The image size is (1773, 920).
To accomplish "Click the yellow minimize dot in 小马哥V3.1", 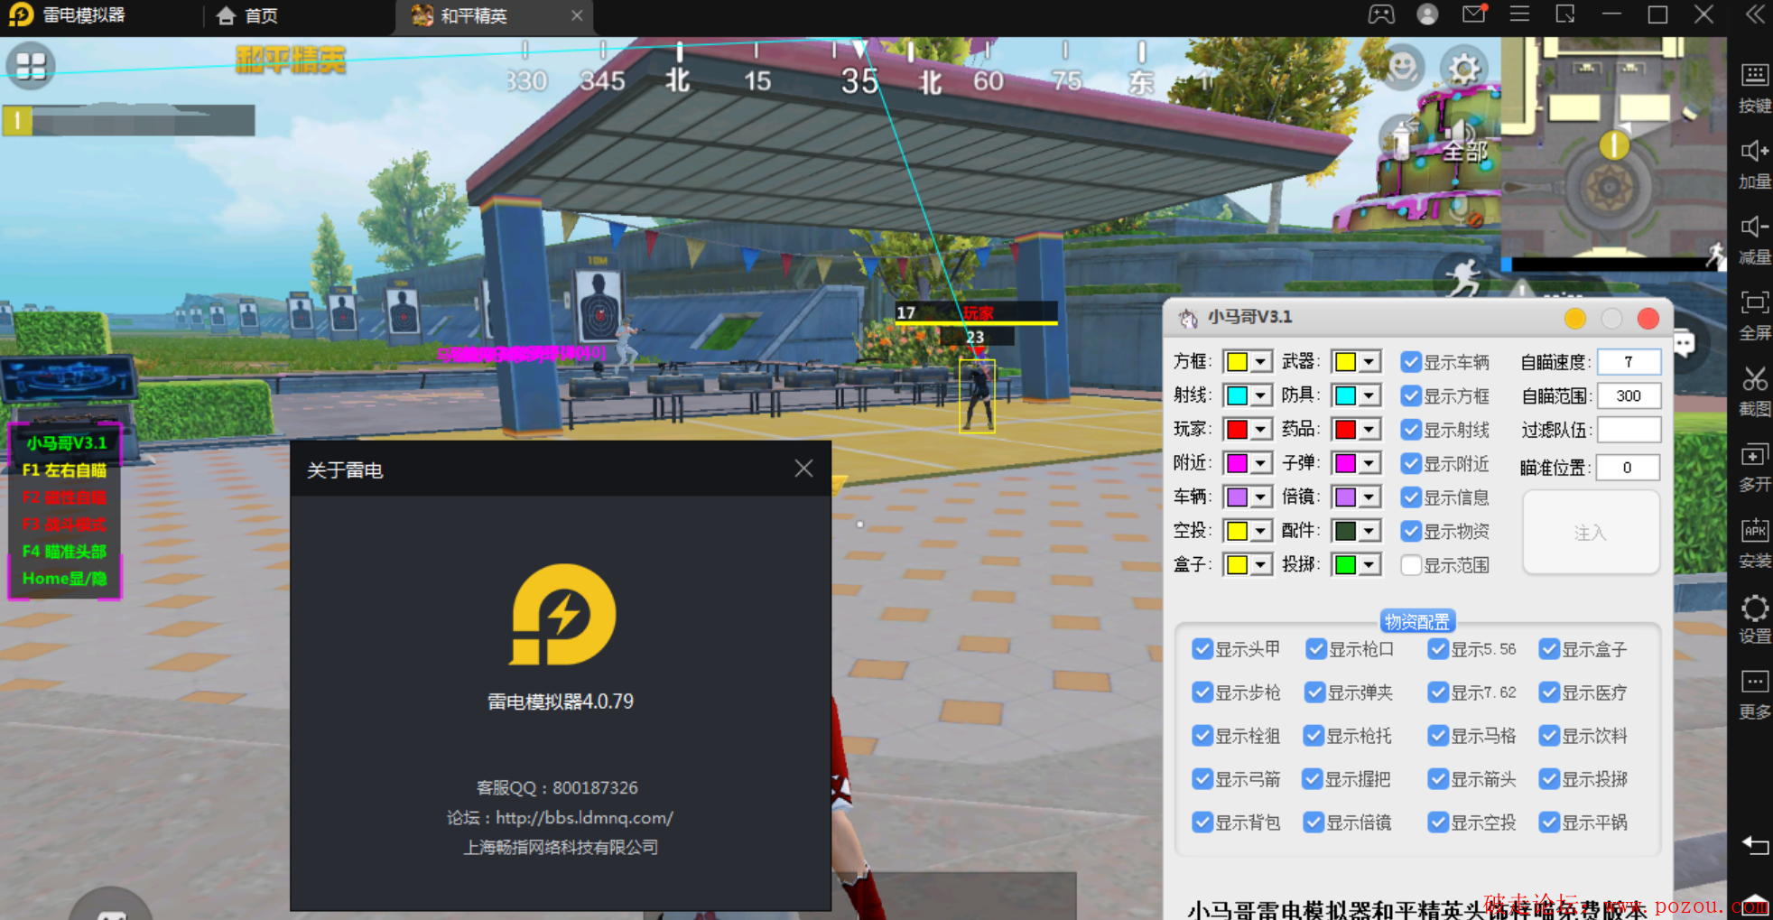I will point(1574,318).
